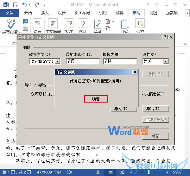Click the Reject change icon with red X

tap(108, 22)
